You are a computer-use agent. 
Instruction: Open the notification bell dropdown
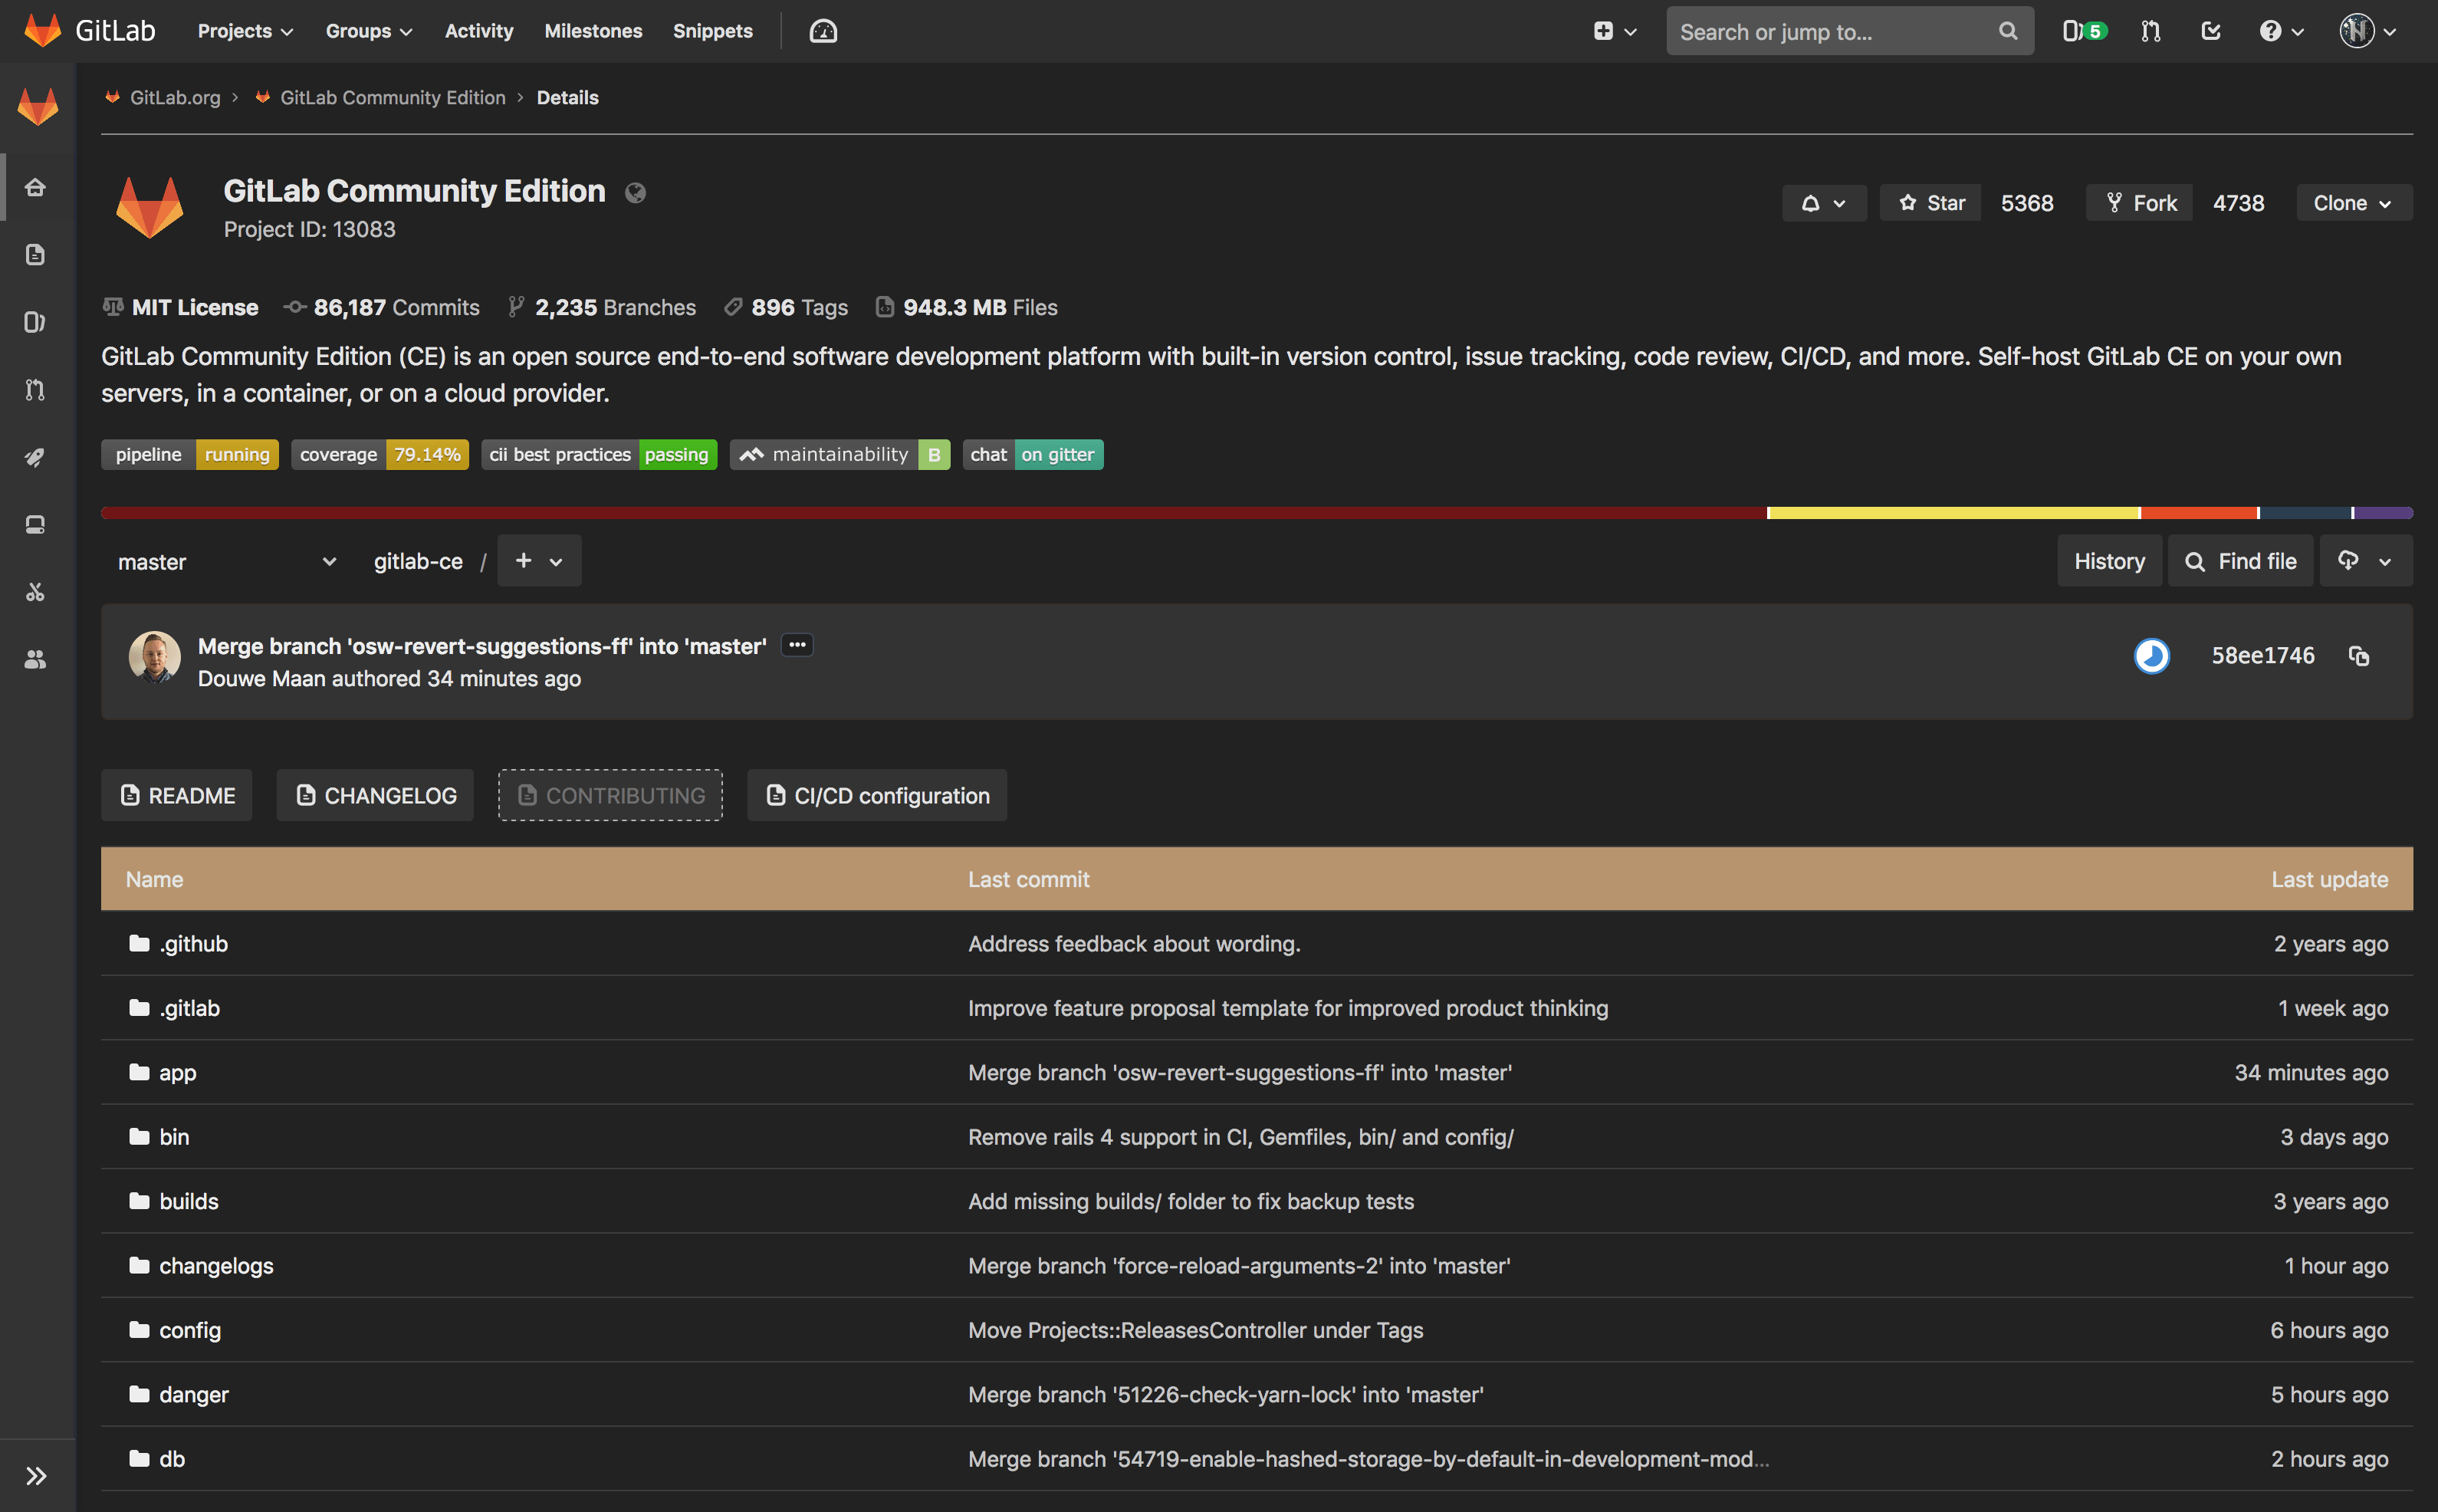tap(1823, 202)
